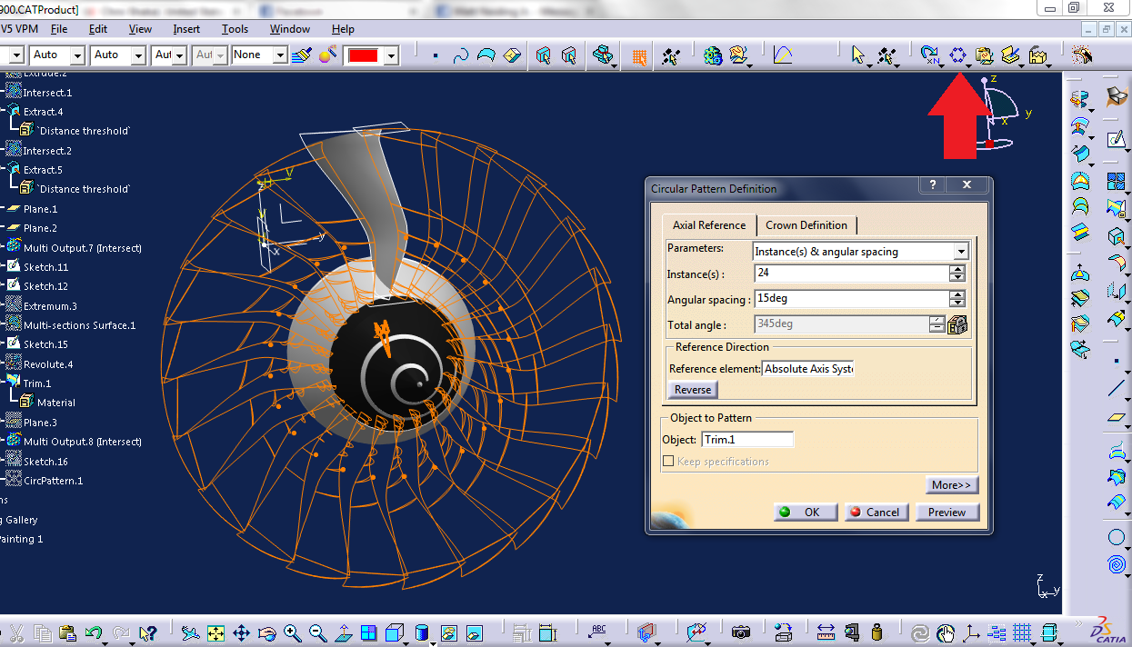The image size is (1132, 647).
Task: Enable the Keep specifications checkbox
Action: [x=668, y=462]
